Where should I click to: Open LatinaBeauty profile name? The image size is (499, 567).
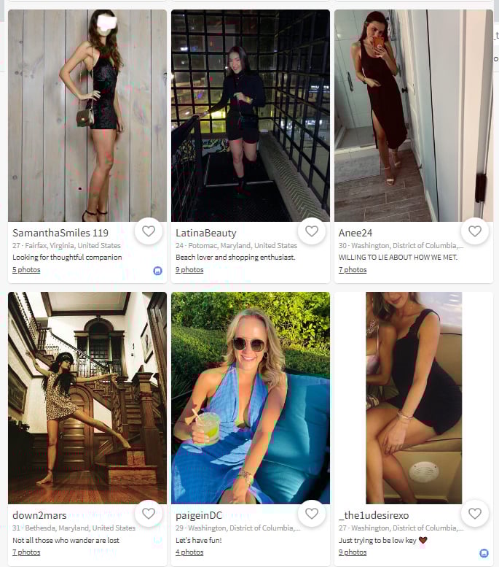pos(206,234)
